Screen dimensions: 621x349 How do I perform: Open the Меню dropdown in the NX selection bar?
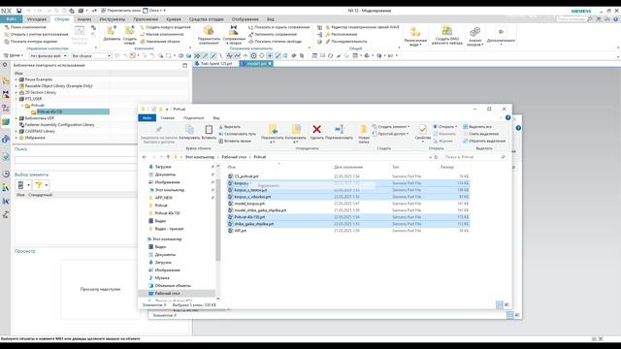click(x=14, y=56)
